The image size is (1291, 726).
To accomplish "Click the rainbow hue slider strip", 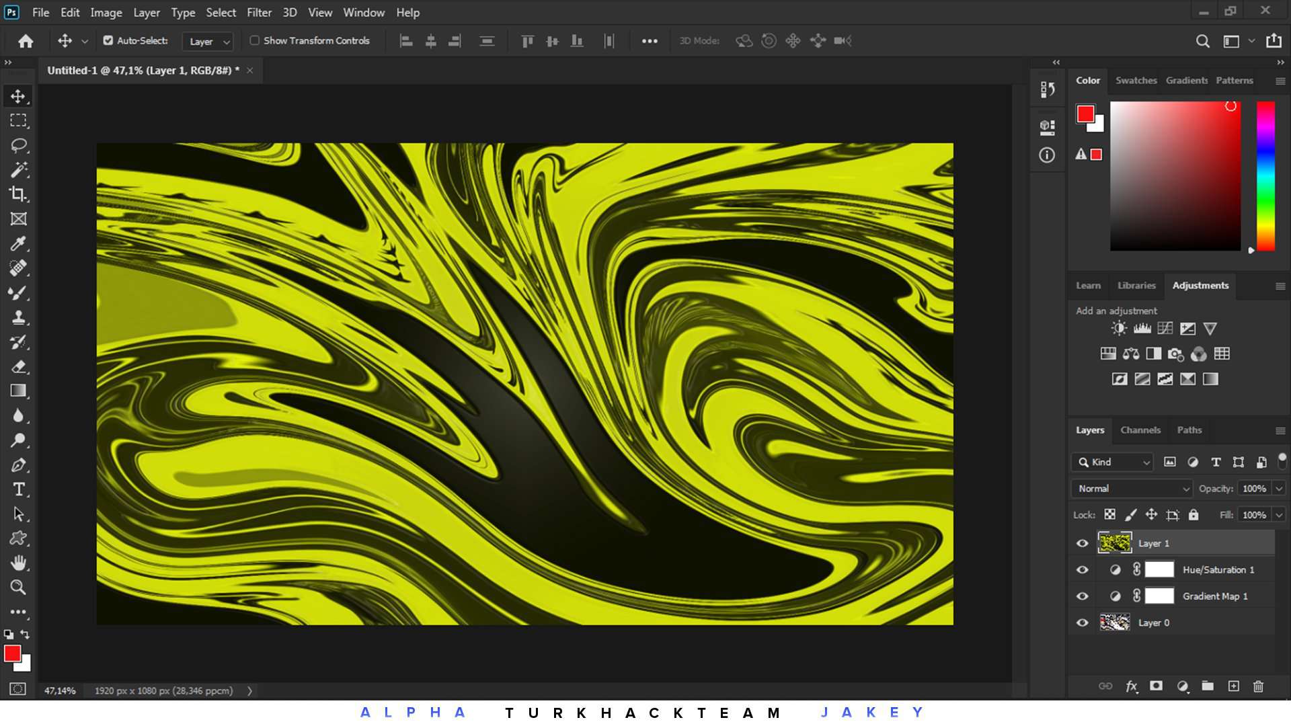I will [1266, 176].
